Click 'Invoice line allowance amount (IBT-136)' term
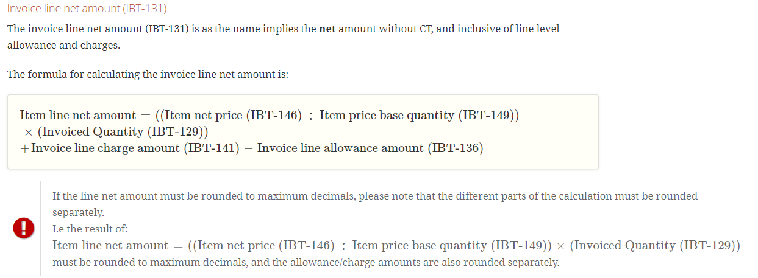 (370, 148)
